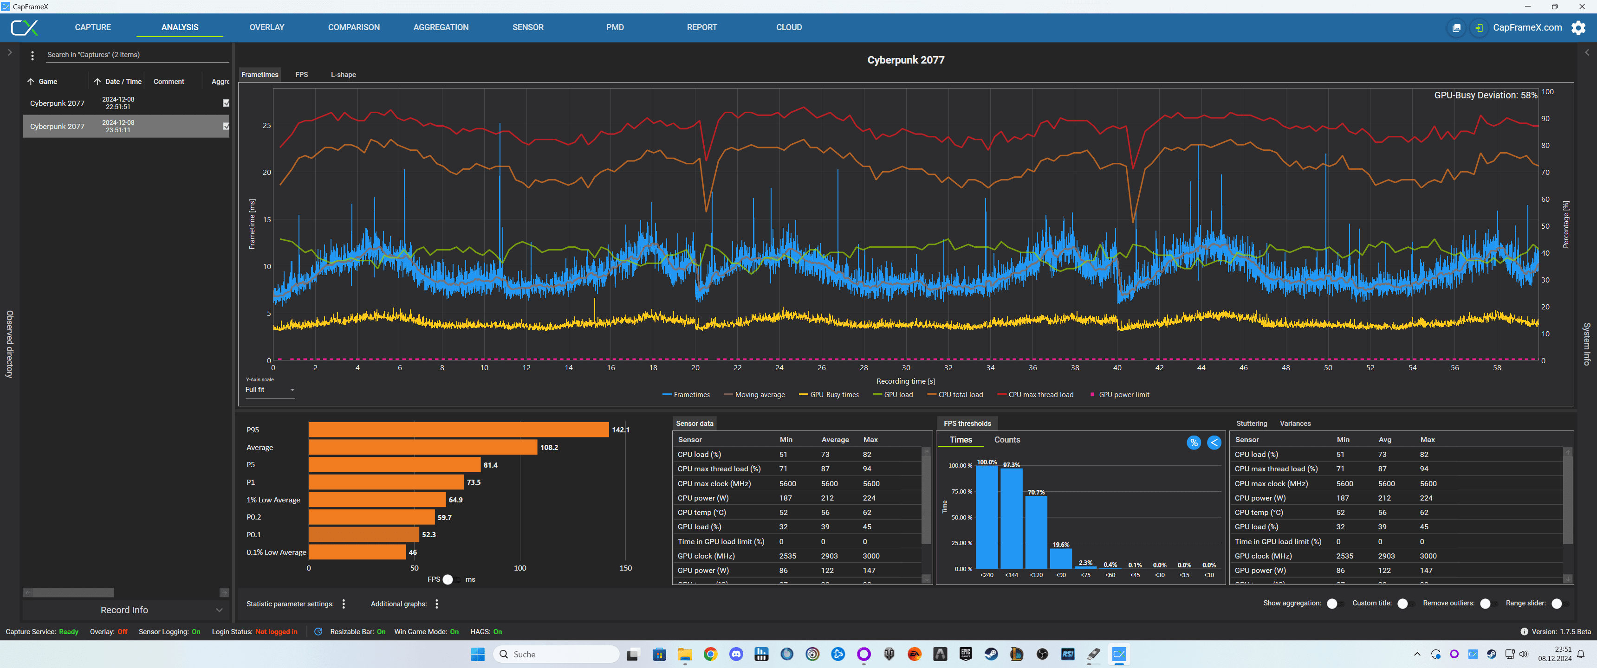1597x668 pixels.
Task: Enable the Show aggregation toggle
Action: coord(1335,604)
